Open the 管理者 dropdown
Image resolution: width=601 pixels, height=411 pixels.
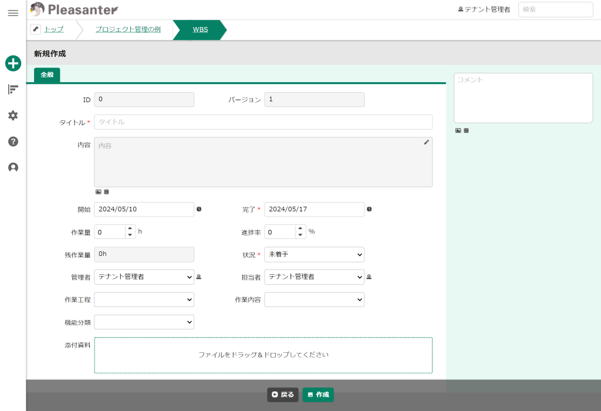(144, 277)
